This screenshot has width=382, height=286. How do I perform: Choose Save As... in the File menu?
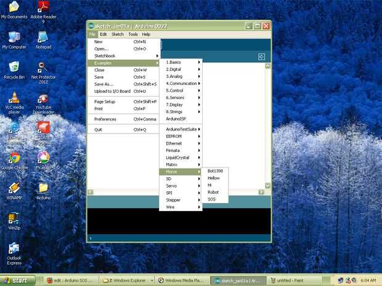pos(123,84)
